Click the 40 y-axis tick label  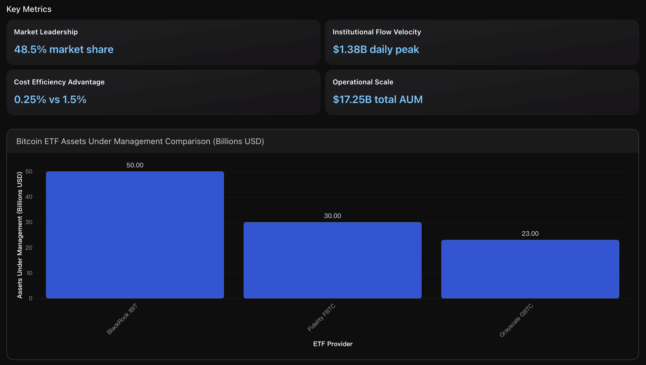(29, 197)
